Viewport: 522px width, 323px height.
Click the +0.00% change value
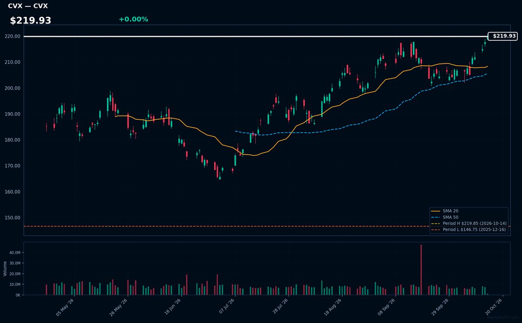(x=133, y=19)
